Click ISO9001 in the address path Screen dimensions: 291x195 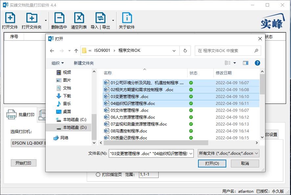(102, 50)
